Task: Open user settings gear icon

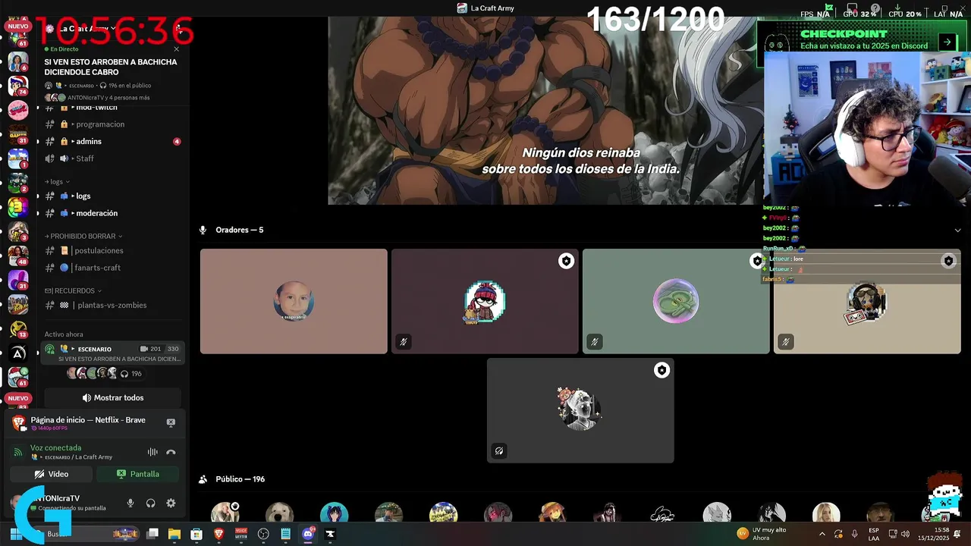Action: coord(171,503)
